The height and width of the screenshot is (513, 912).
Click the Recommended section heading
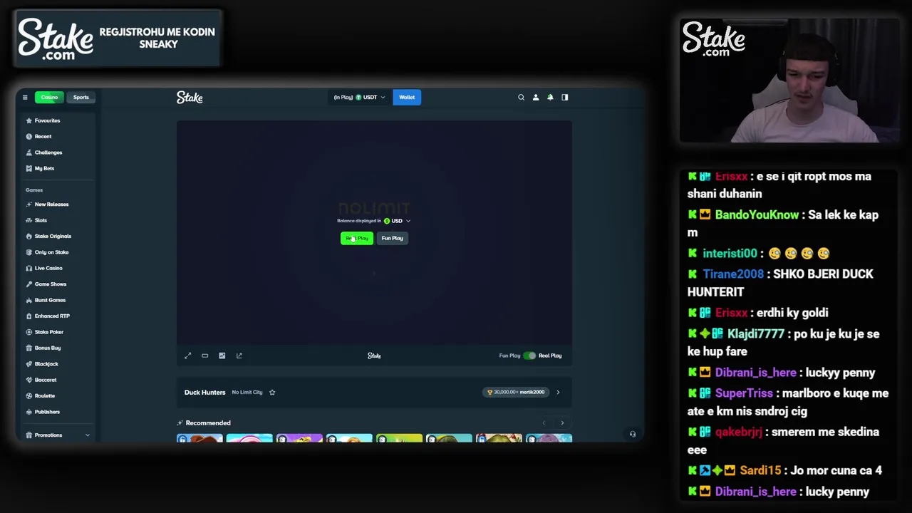tap(208, 423)
